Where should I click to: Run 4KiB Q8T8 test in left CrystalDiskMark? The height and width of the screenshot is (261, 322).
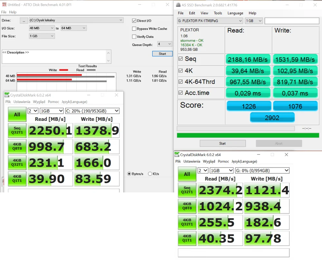coord(17,146)
